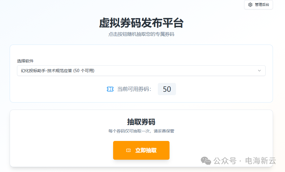This screenshot has width=285, height=172.
Task: Click the settings gear in the top-right corner
Action: coord(250,5)
